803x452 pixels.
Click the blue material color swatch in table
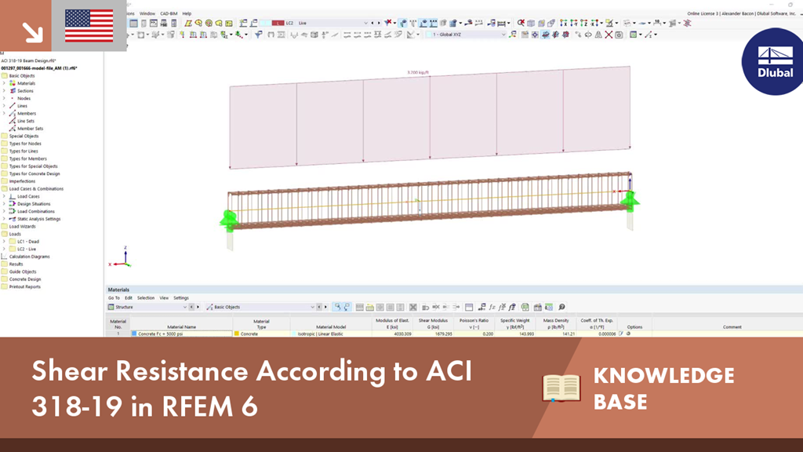[x=134, y=334]
